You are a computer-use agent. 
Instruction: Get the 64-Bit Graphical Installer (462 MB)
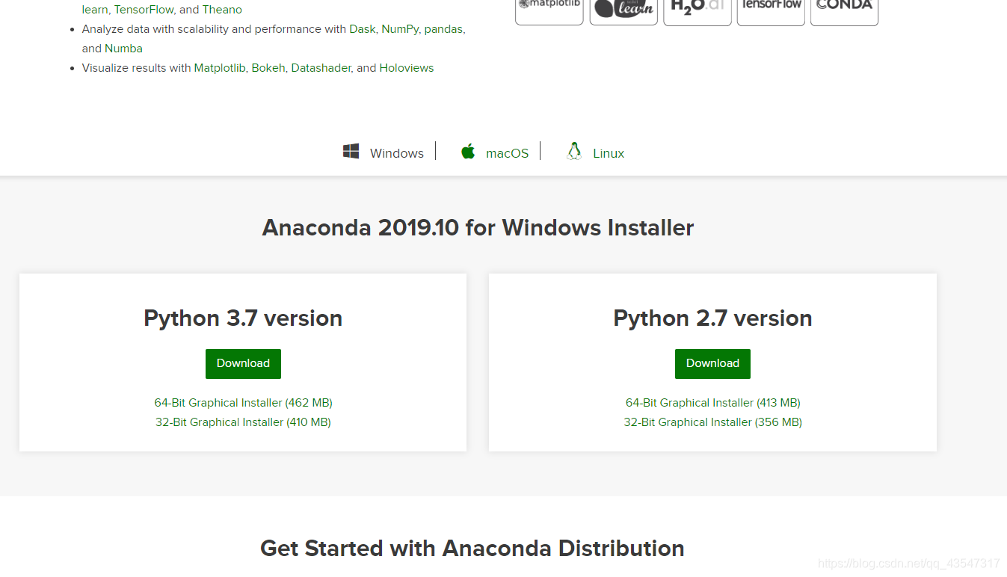243,403
